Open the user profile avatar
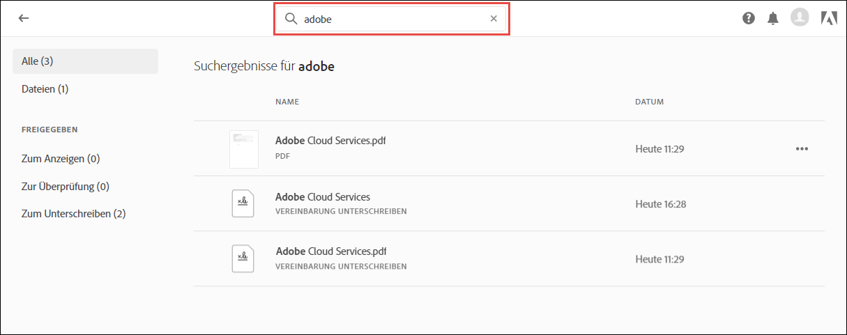The height and width of the screenshot is (335, 847). pyautogui.click(x=799, y=18)
